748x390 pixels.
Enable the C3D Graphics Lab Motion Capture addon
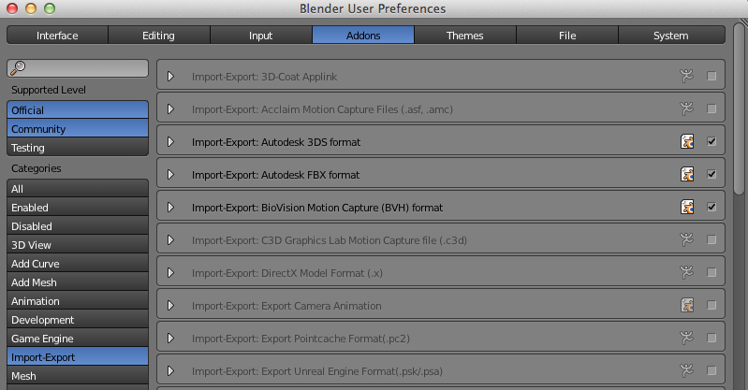pos(711,239)
